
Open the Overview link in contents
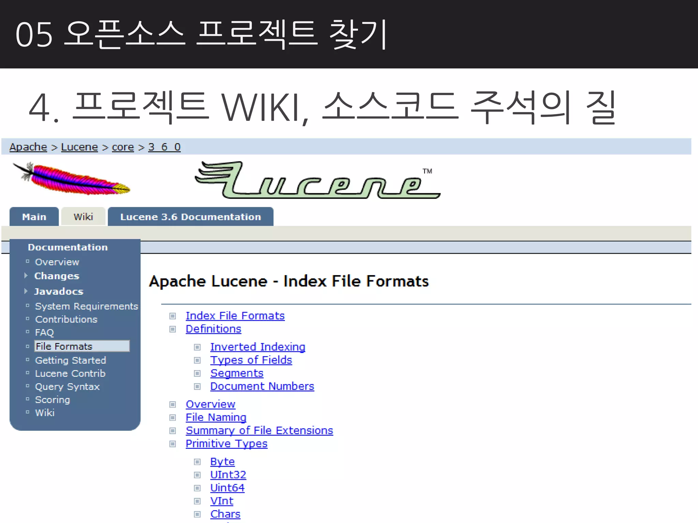pos(211,404)
